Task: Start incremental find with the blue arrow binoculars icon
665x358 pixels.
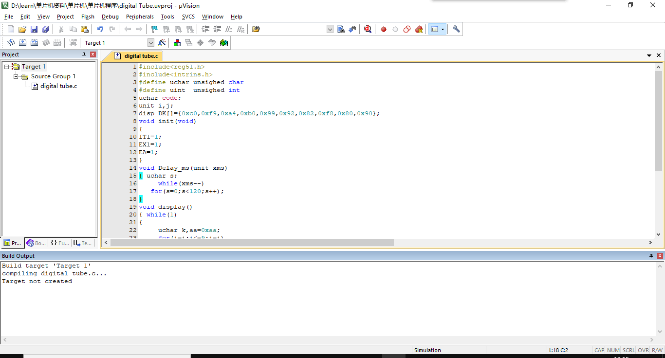Action: (352, 29)
